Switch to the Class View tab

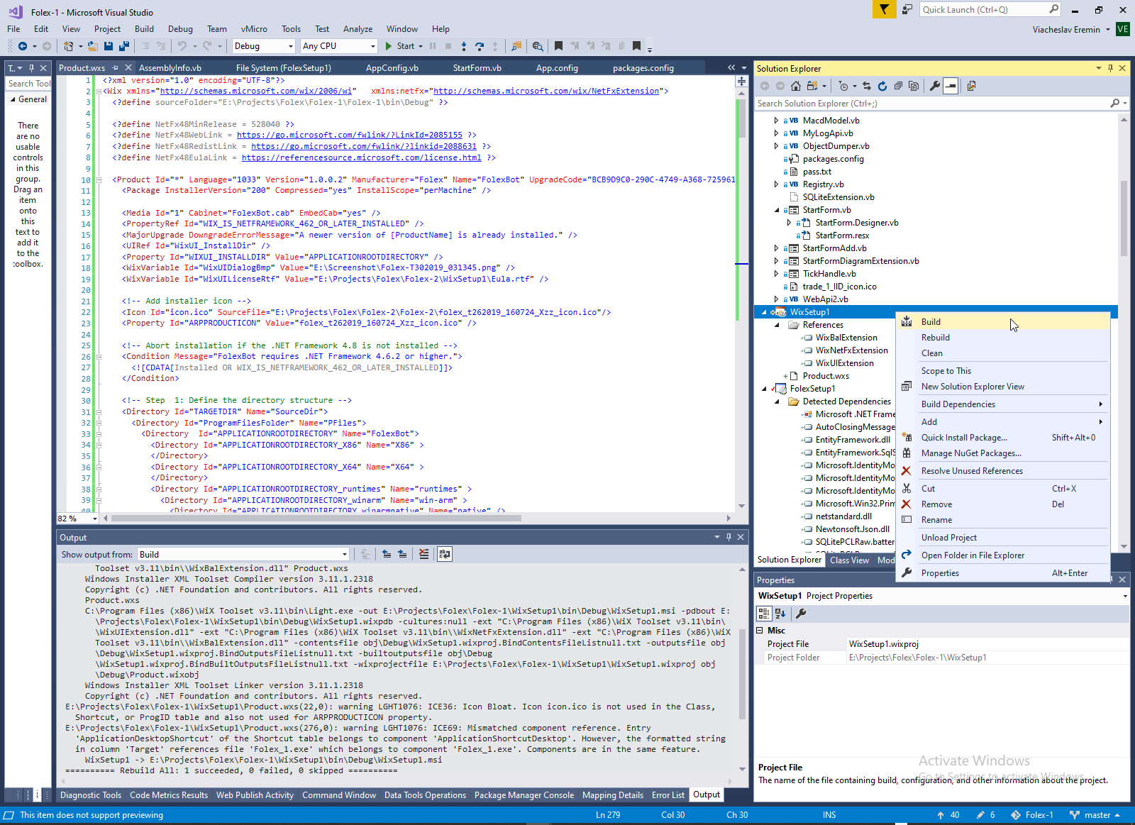849,560
